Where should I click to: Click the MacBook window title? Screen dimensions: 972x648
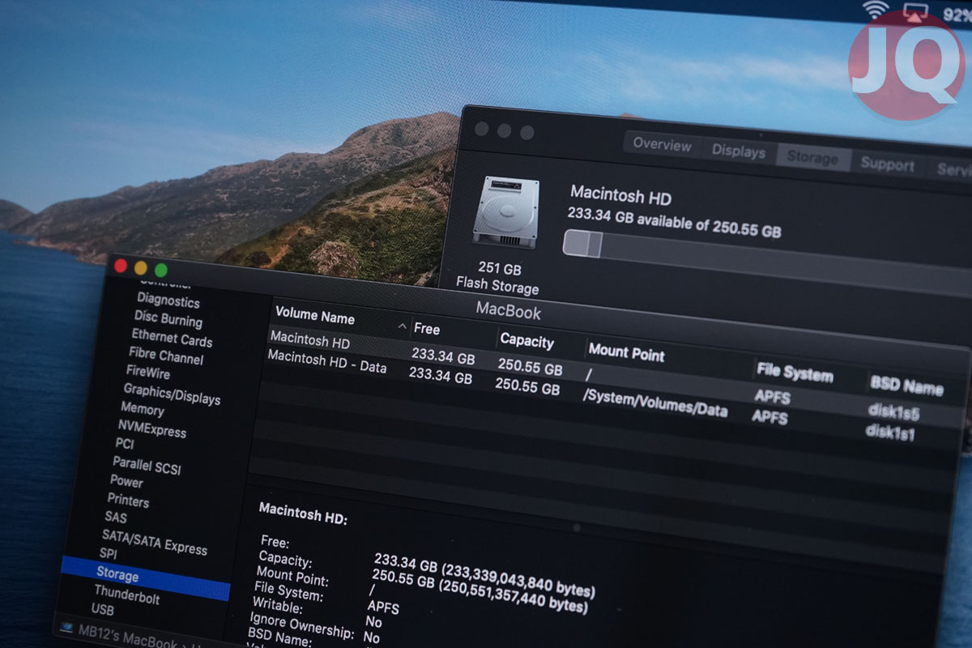pyautogui.click(x=509, y=310)
